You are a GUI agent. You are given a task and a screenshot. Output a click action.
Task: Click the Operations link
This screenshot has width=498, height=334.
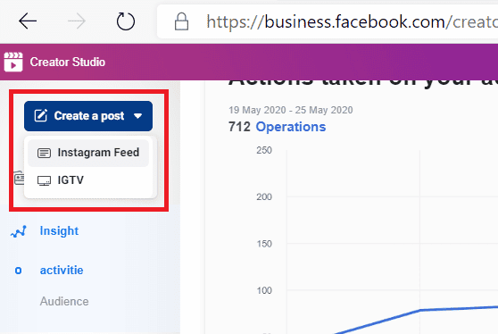tap(291, 127)
